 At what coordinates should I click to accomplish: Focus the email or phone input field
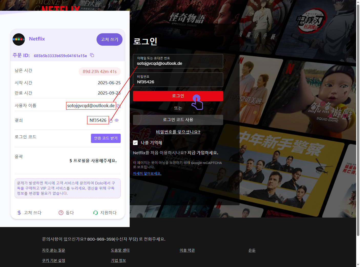click(178, 61)
